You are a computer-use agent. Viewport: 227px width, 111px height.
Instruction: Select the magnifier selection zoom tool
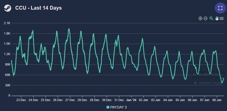211,18
